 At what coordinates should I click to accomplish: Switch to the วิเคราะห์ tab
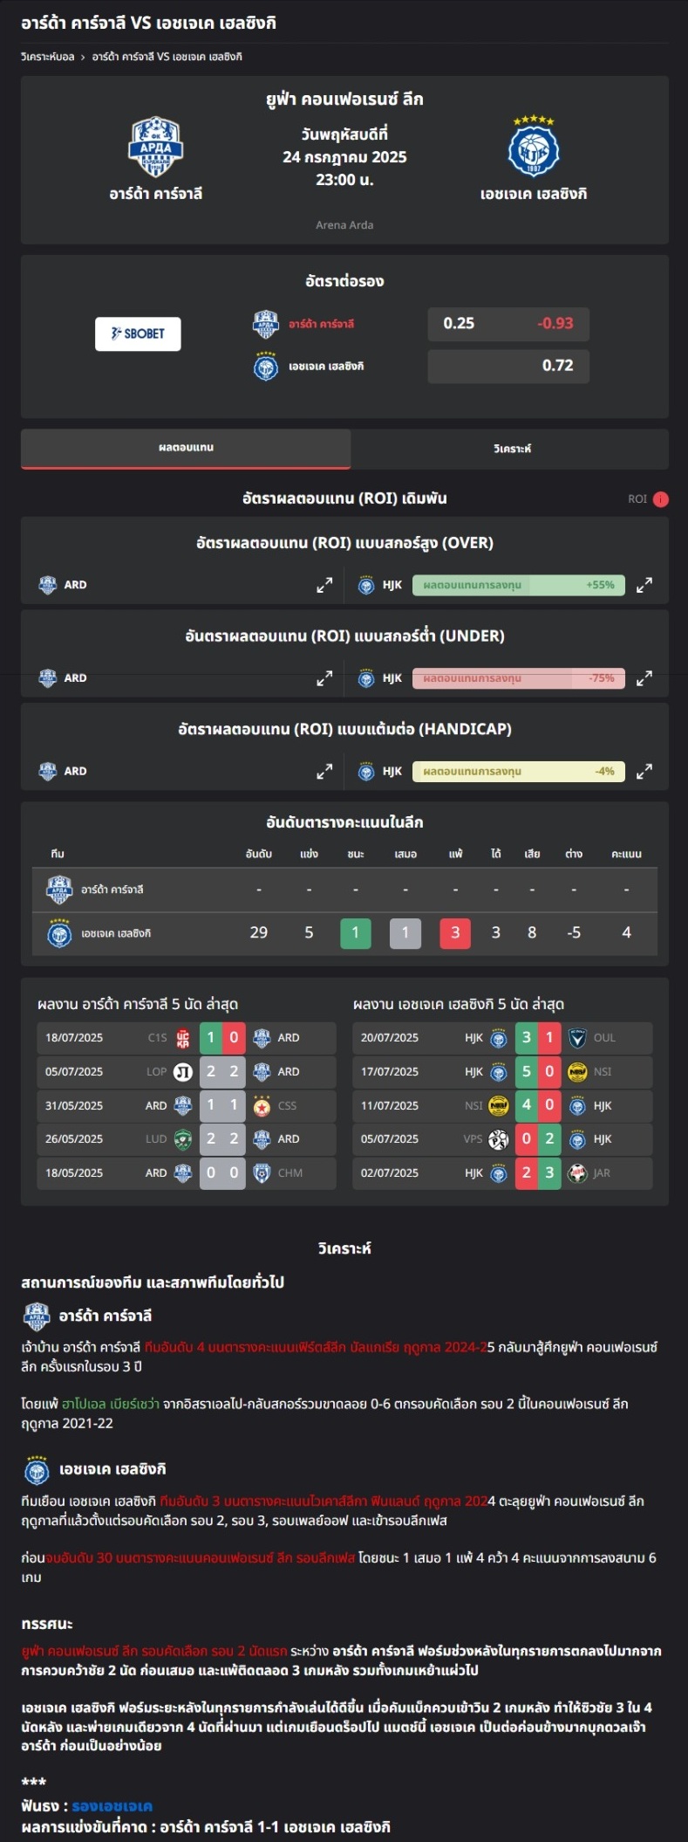512,449
